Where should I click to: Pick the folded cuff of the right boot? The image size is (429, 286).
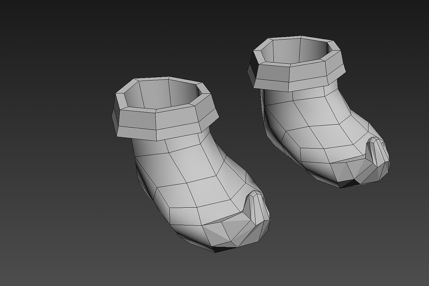coord(297,64)
